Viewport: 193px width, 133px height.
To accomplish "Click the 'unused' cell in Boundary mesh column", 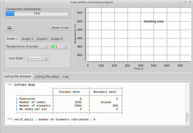I will coord(106,102).
